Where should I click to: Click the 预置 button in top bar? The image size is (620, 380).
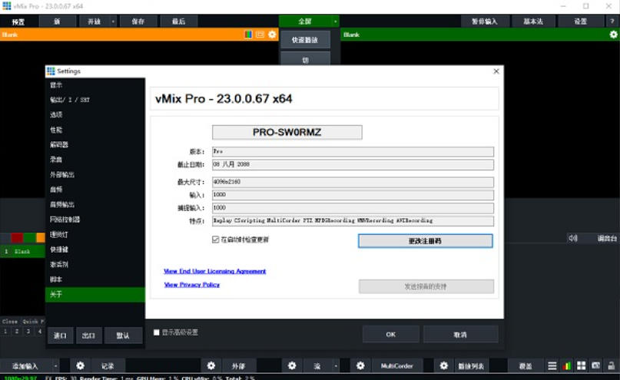(x=18, y=21)
